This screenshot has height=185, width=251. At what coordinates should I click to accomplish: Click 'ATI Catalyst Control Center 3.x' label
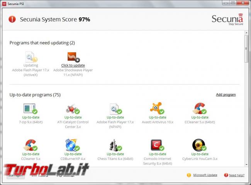(73, 124)
